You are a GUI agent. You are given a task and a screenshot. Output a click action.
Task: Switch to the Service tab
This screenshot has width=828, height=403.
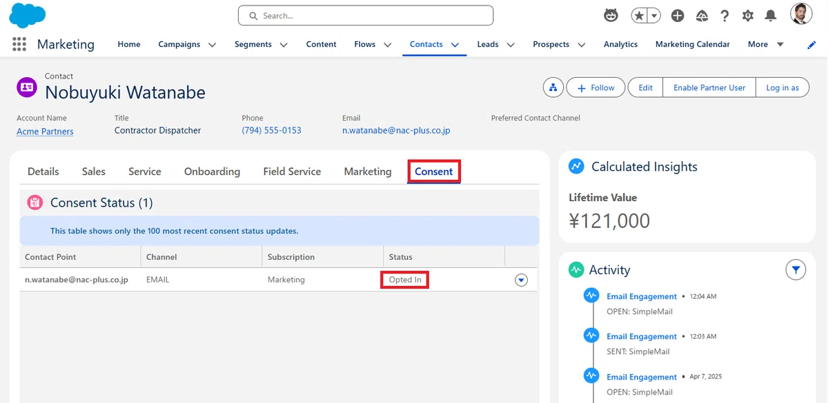145,172
